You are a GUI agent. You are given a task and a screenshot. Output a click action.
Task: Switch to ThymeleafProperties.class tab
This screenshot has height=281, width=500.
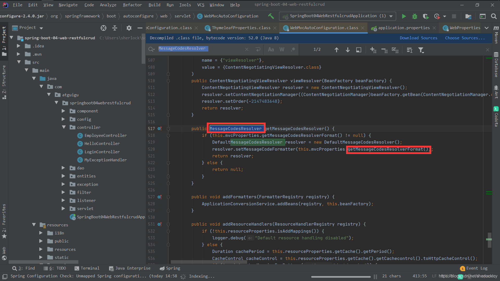[x=241, y=28]
